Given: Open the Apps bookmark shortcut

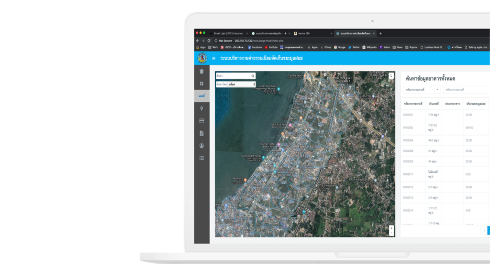Looking at the screenshot, I should [x=201, y=47].
